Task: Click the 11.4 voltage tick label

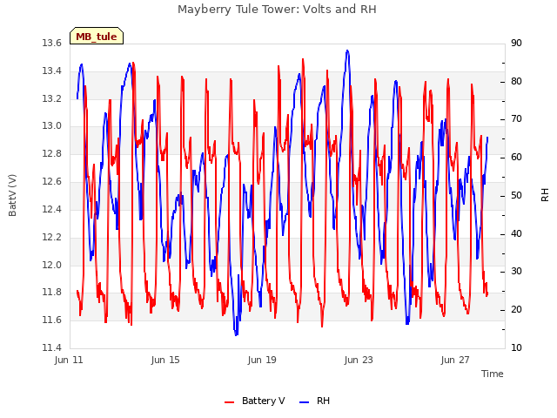Action: pyautogui.click(x=52, y=347)
